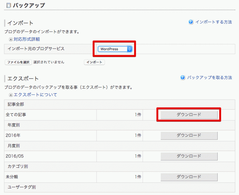Viewport: 239px width, 195px height.
Task: Open the バックアップを取る方法 link
Action: 209,77
